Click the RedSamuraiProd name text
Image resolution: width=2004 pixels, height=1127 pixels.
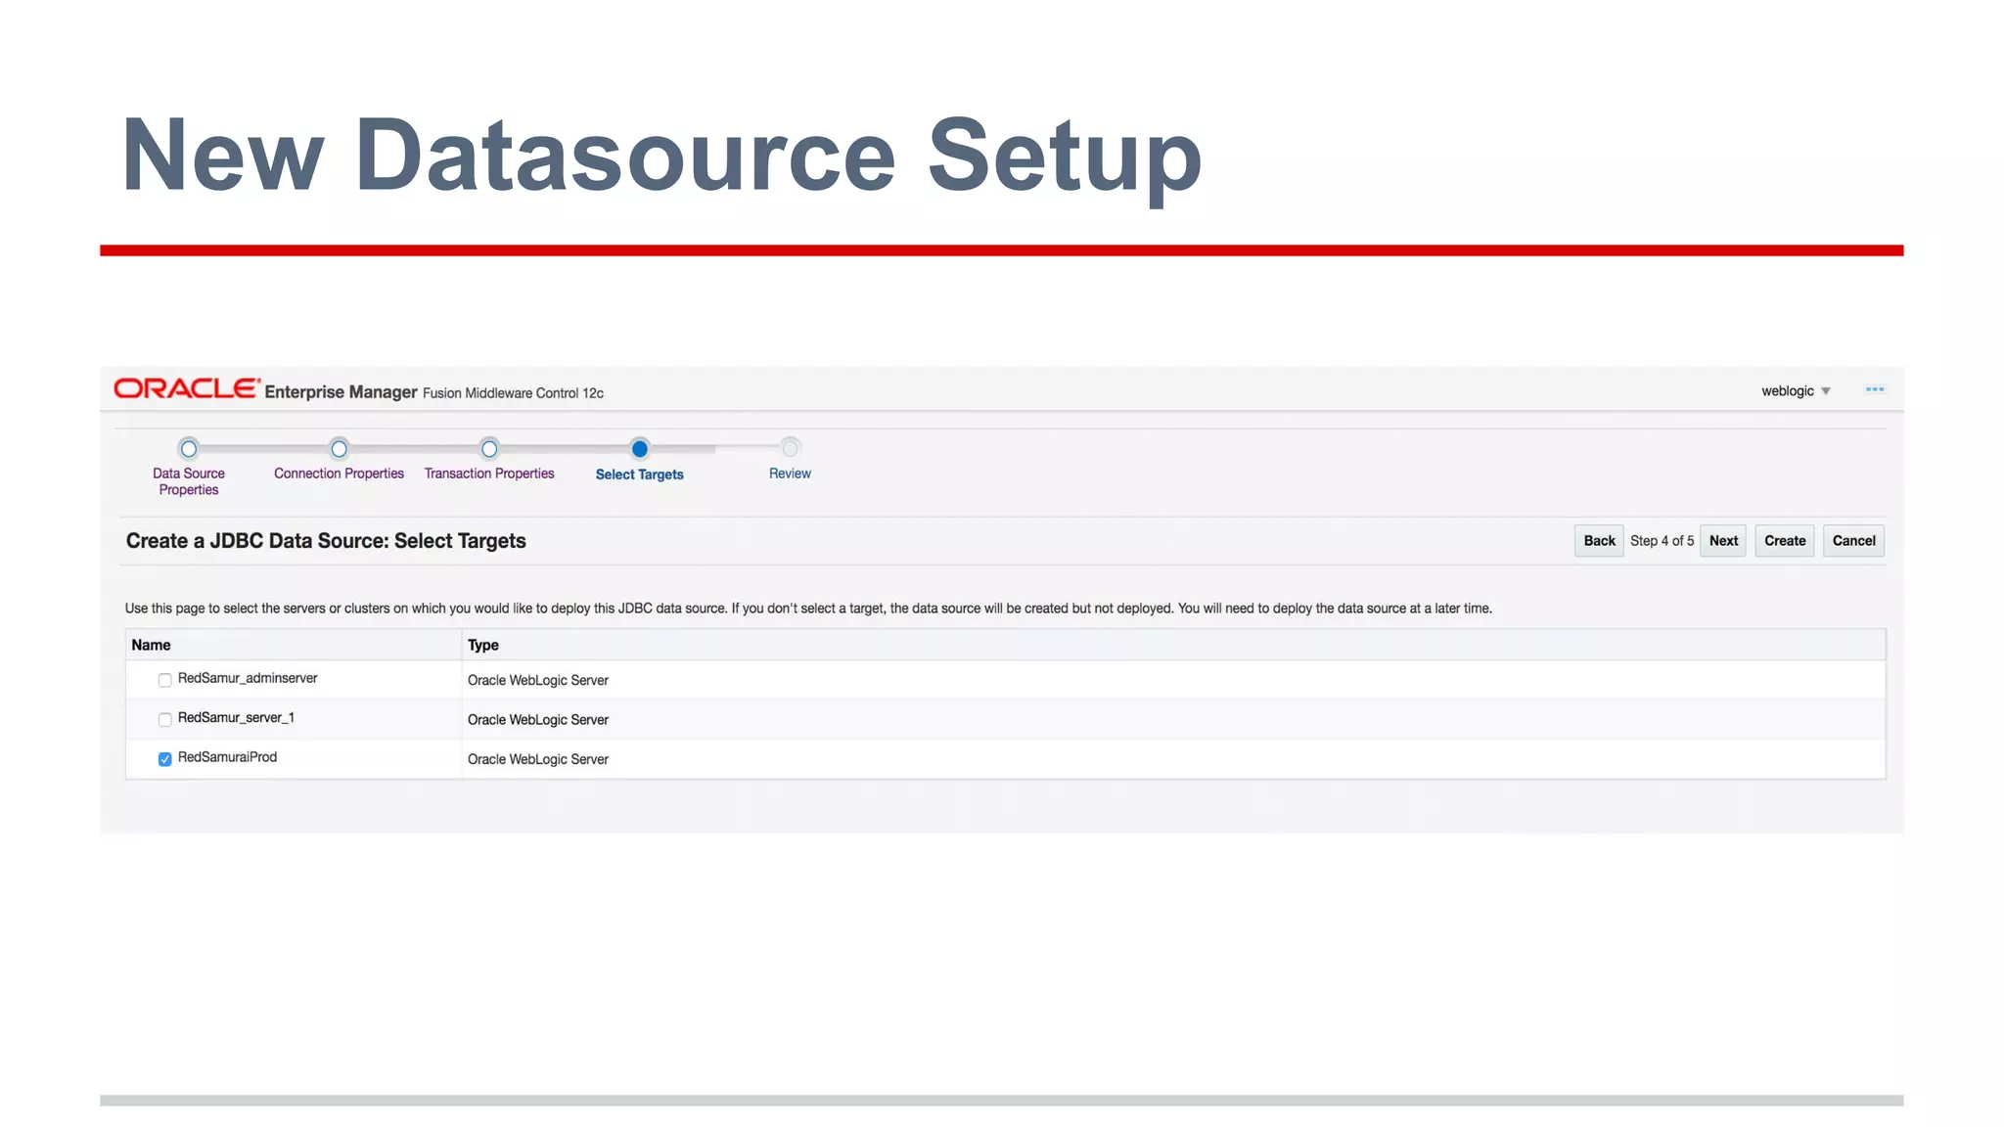click(227, 757)
